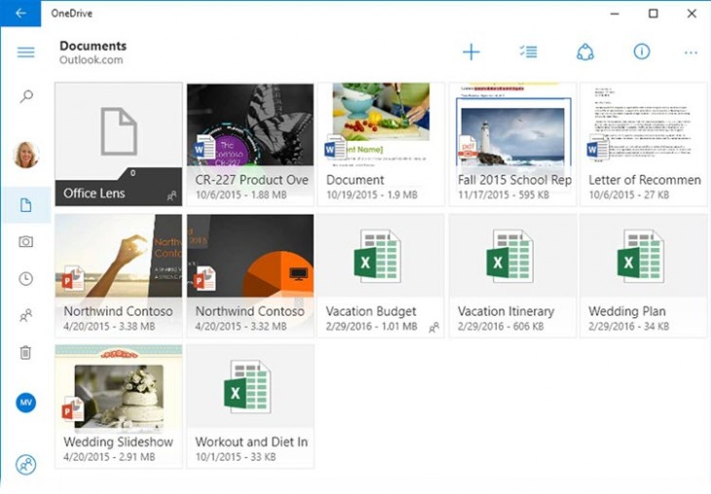This screenshot has width=711, height=494.
Task: Toggle multi-select checklist icon in toolbar
Action: (x=529, y=52)
